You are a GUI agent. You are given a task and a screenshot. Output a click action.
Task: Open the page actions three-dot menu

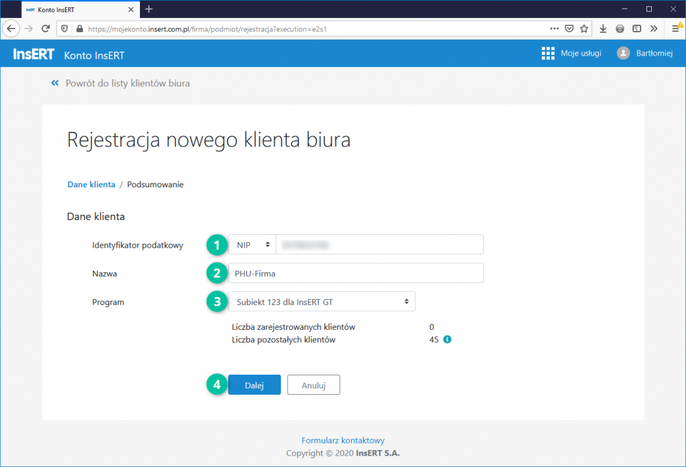point(554,28)
